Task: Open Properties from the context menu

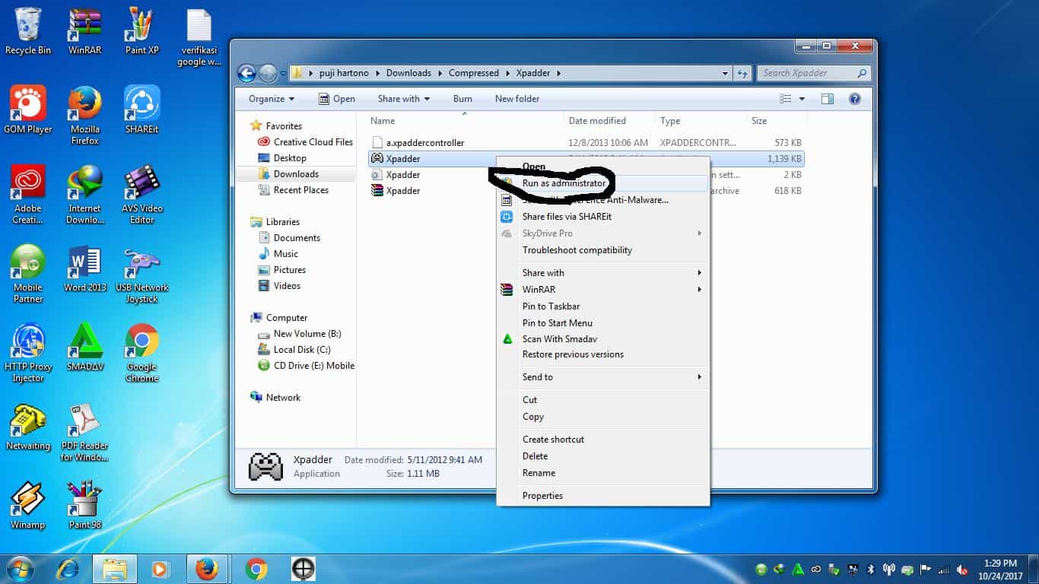Action: [x=602, y=496]
